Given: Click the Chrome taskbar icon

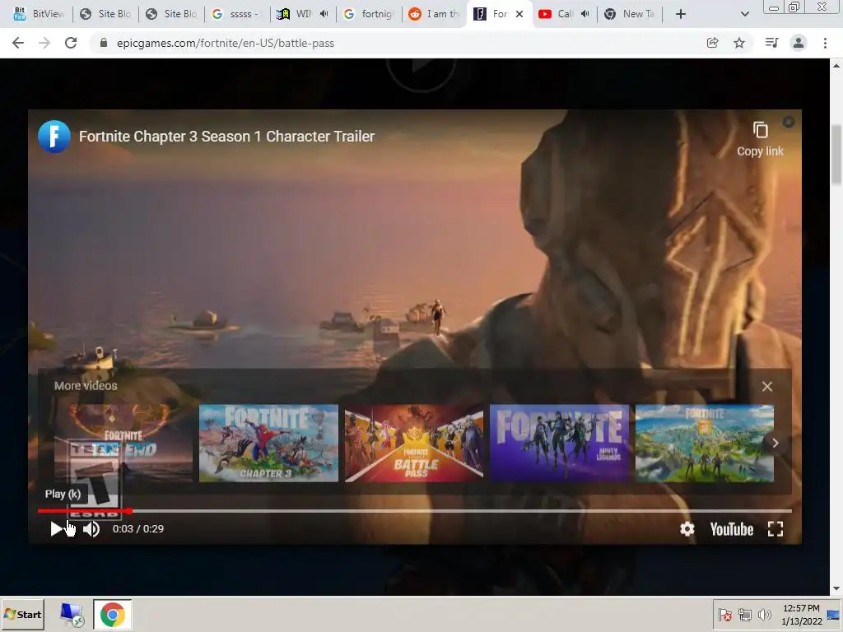Looking at the screenshot, I should (112, 614).
